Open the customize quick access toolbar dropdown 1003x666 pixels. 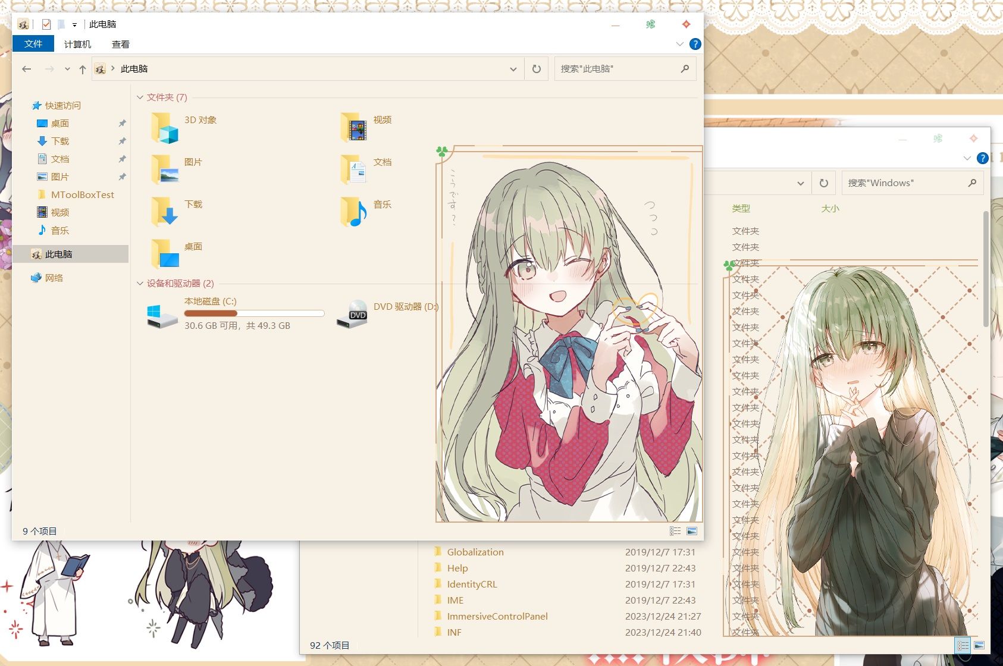click(x=74, y=25)
